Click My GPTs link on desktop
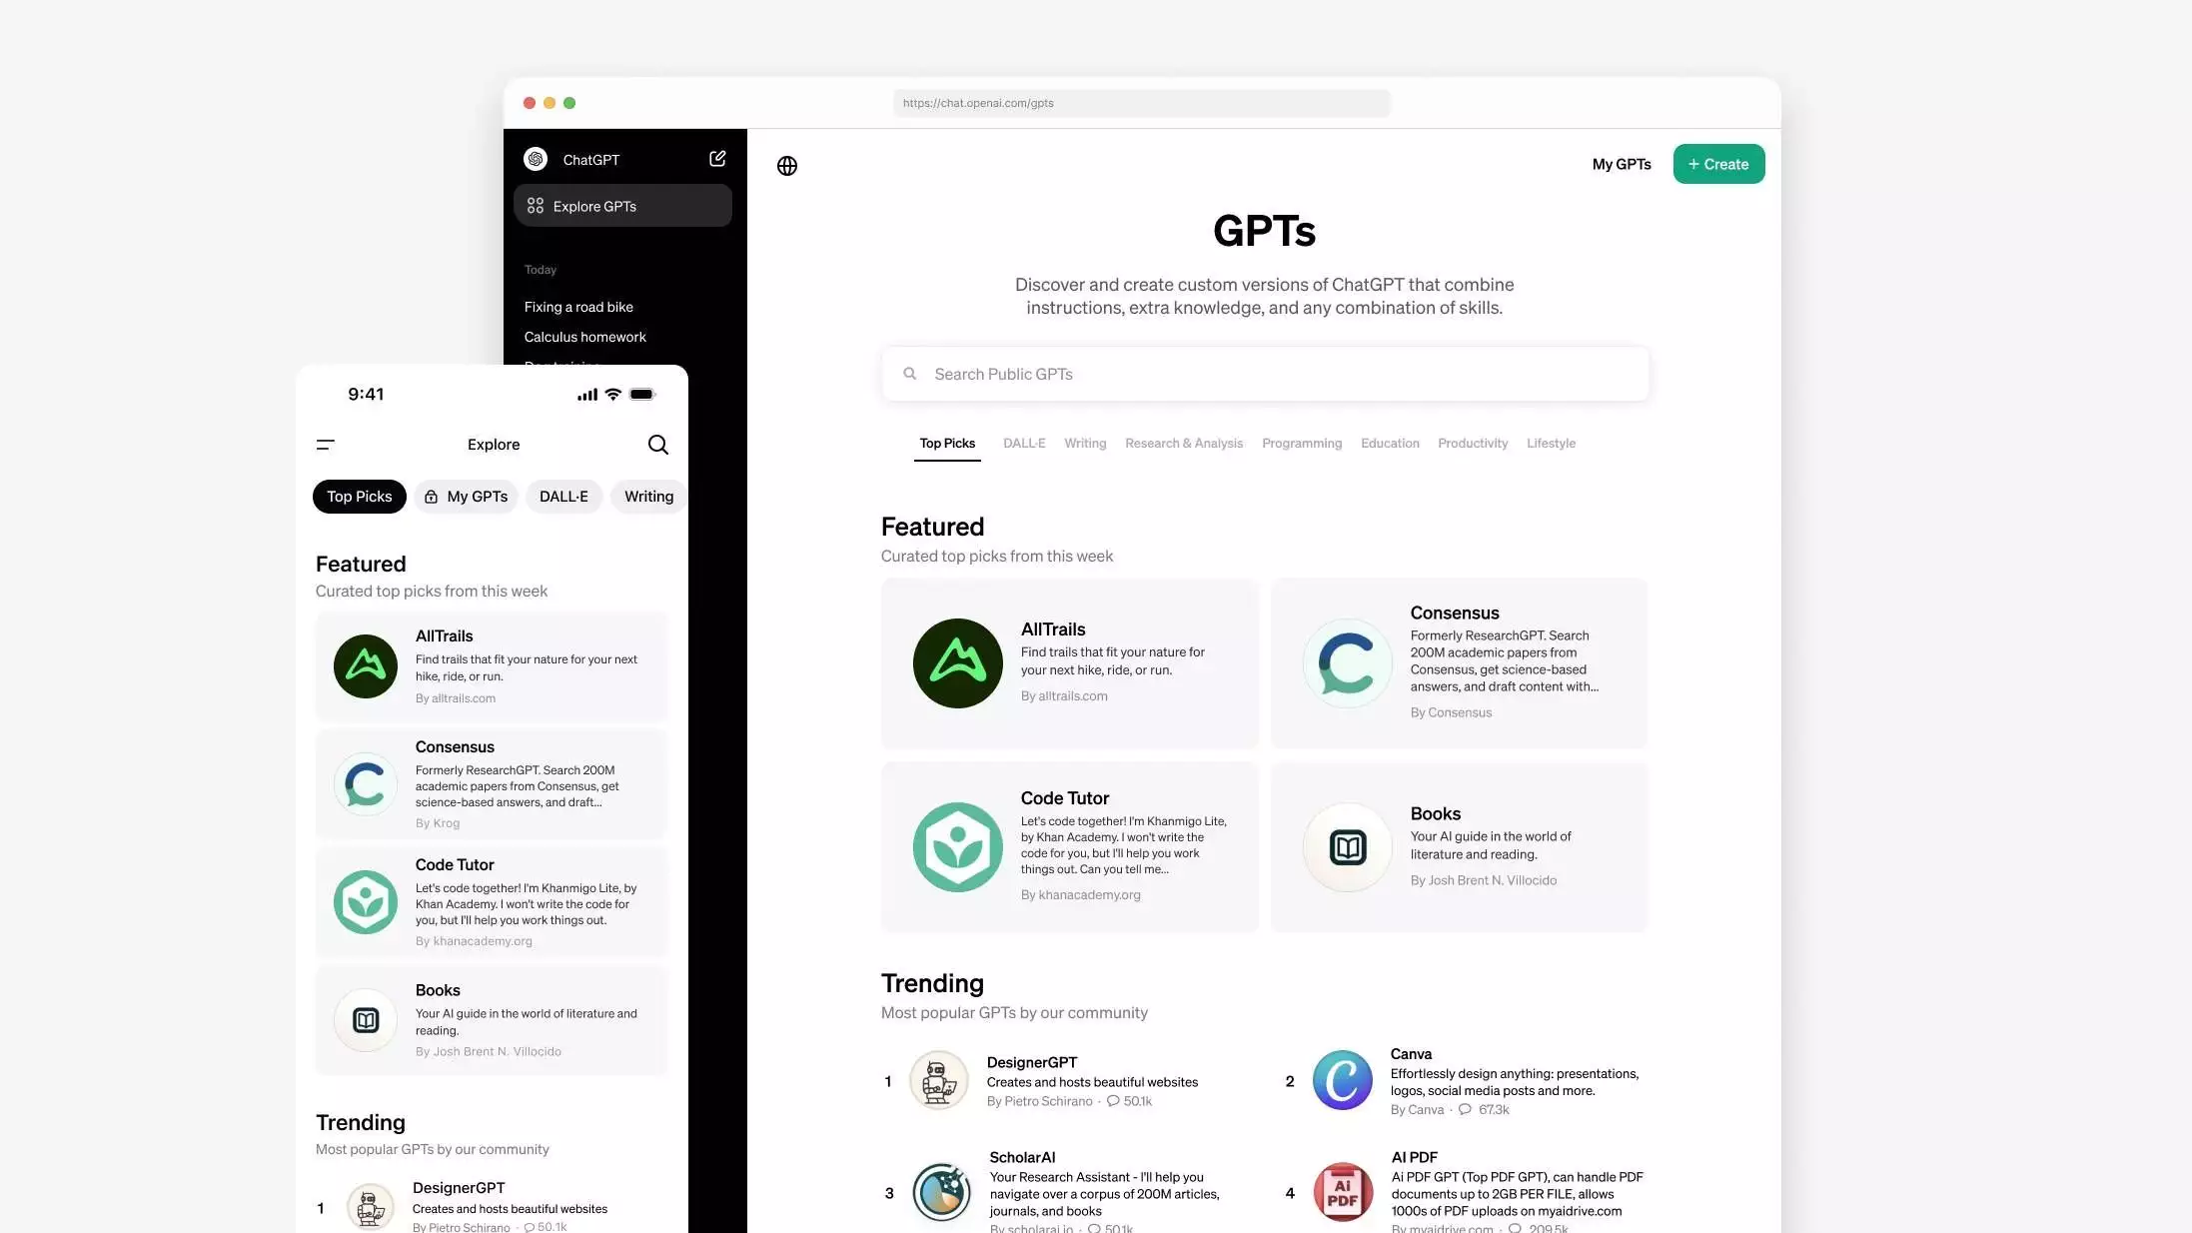 tap(1622, 164)
